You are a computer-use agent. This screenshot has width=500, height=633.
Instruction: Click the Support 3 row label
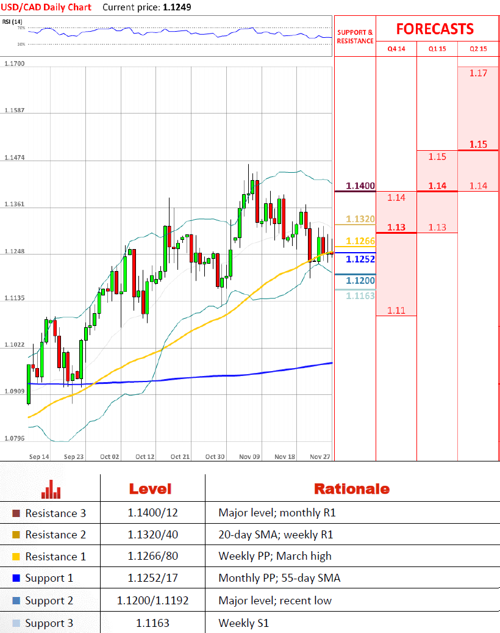[x=49, y=623]
